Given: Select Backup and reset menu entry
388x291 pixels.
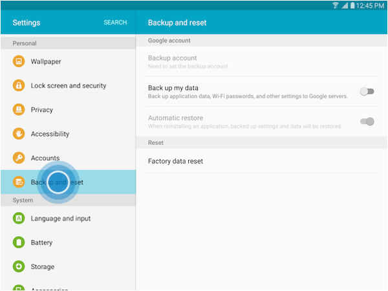Looking at the screenshot, I should click(69, 182).
